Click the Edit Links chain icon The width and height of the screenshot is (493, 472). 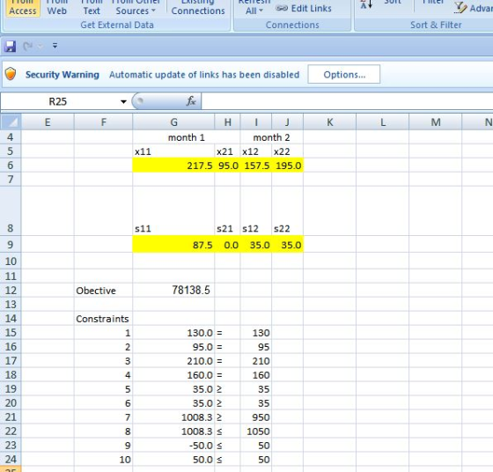pyautogui.click(x=282, y=8)
